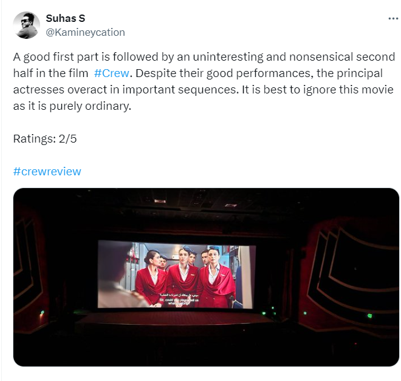Open the Suhas S display name link
Viewport: 401px width, 381px height.
66,18
